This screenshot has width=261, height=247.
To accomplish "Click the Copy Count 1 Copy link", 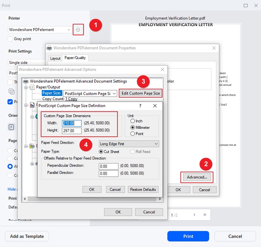I will click(x=71, y=99).
